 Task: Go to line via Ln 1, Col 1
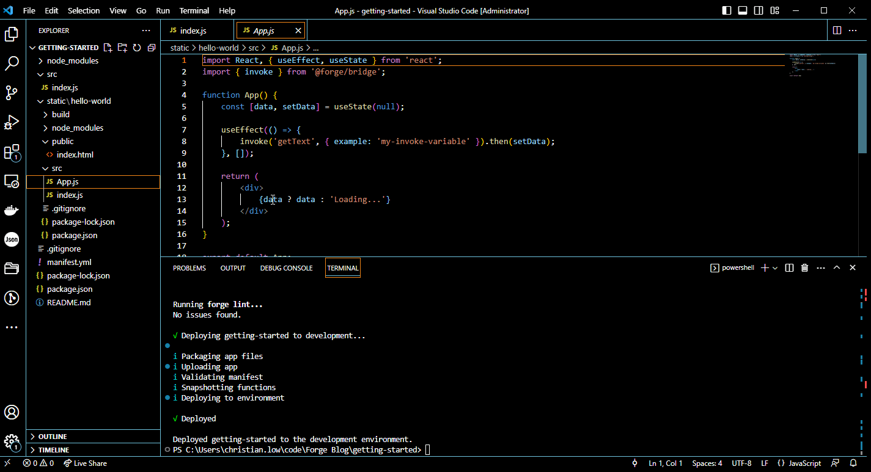click(x=666, y=463)
